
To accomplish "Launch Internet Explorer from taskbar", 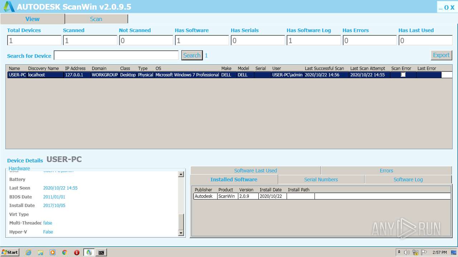I will click(28, 252).
